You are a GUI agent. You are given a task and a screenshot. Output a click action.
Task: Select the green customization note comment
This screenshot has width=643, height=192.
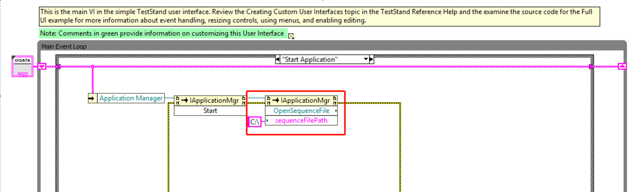tap(163, 33)
